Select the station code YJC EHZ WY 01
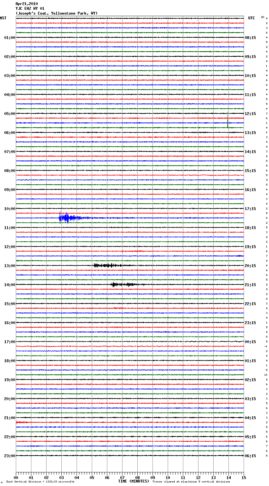The height and width of the screenshot is (486, 269). click(30, 9)
